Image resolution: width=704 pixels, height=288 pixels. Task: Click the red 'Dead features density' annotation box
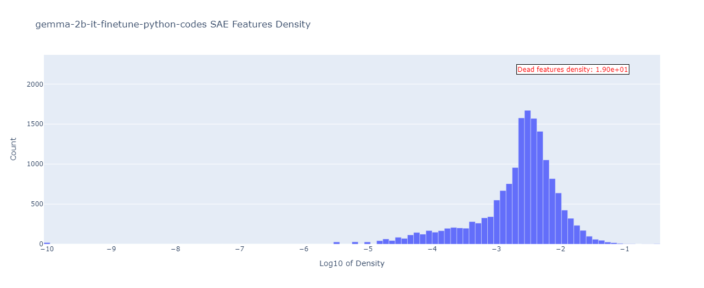(x=572, y=70)
